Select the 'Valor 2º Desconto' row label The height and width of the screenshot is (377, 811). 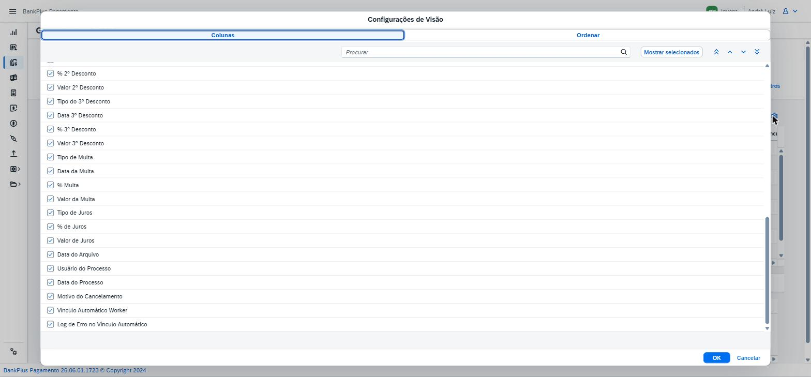81,87
